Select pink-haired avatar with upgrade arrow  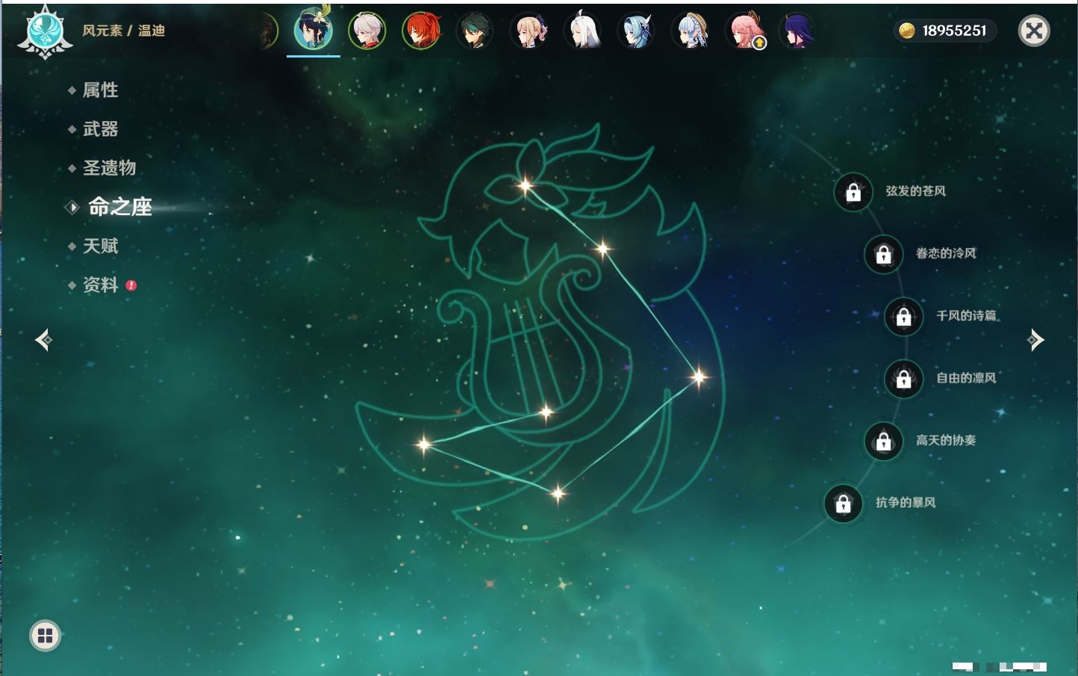(x=744, y=31)
